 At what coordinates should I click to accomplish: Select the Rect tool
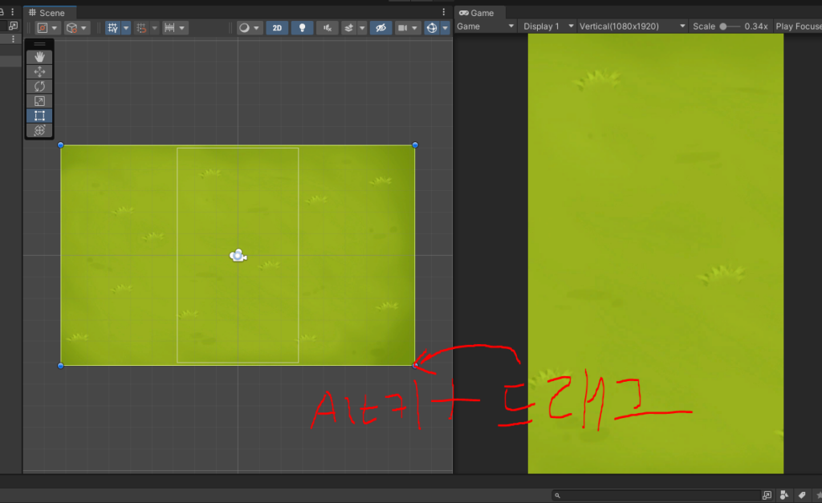click(39, 116)
